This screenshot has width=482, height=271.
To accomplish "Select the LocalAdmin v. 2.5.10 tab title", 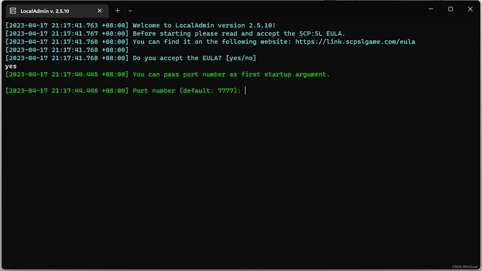I will coord(45,11).
